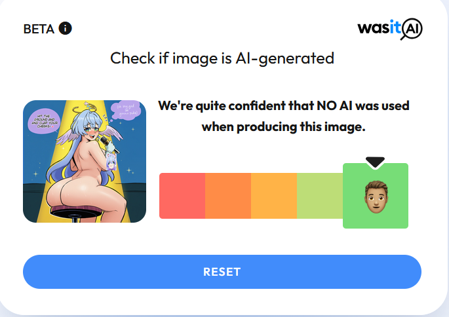
Task: Select the light green confidence segment
Action: (x=320, y=196)
